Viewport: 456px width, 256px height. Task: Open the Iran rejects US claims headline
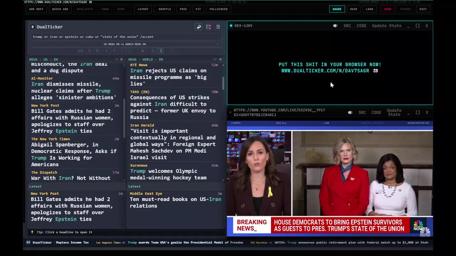(x=168, y=77)
